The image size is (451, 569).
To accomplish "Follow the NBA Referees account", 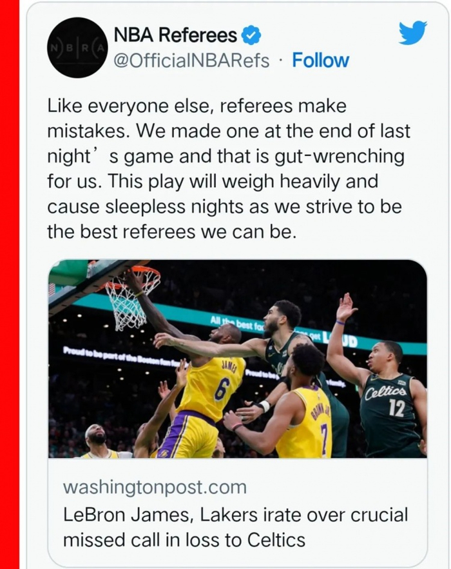I will (320, 61).
